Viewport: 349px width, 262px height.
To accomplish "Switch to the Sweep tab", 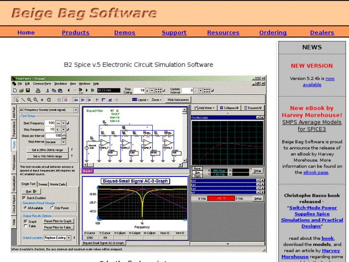I will point(43,184).
